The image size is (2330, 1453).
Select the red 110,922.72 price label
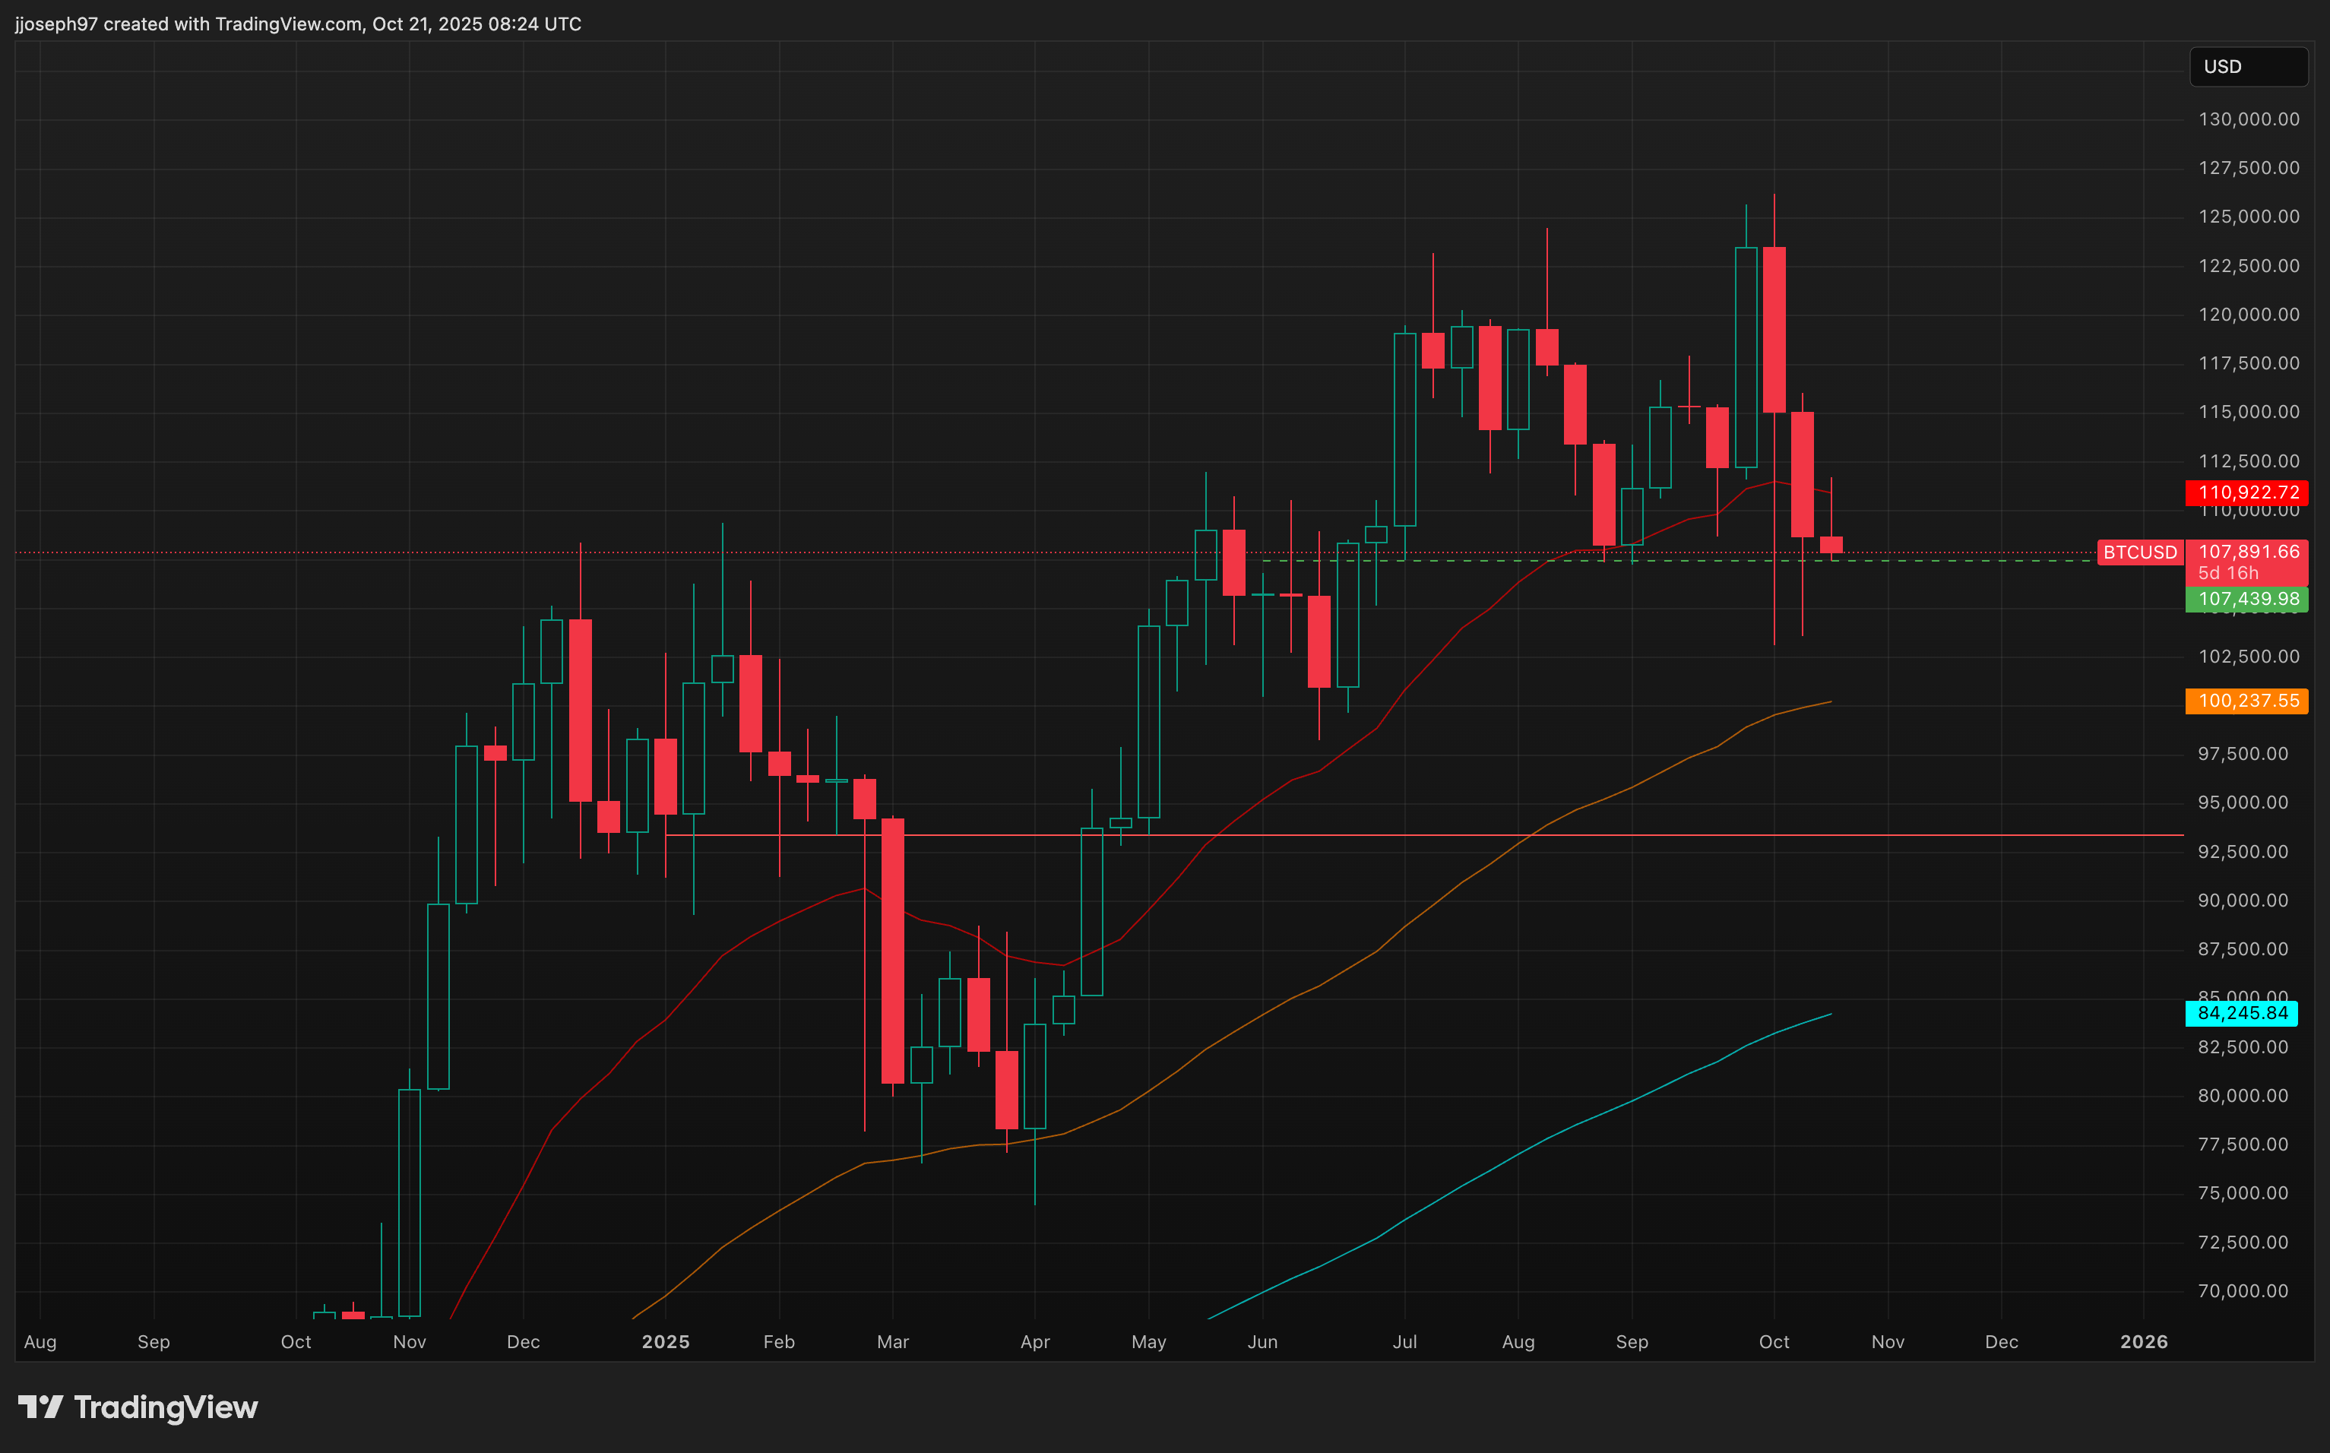tap(2247, 493)
